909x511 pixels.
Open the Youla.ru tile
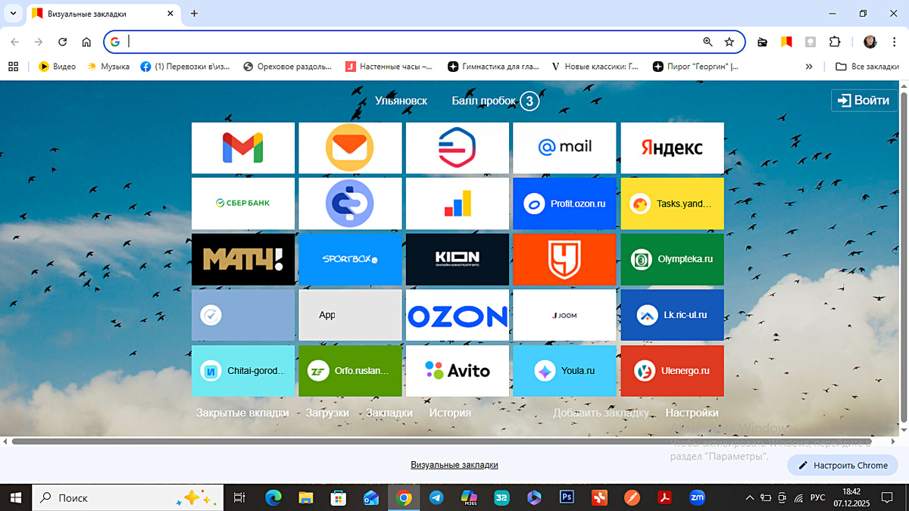pos(564,371)
